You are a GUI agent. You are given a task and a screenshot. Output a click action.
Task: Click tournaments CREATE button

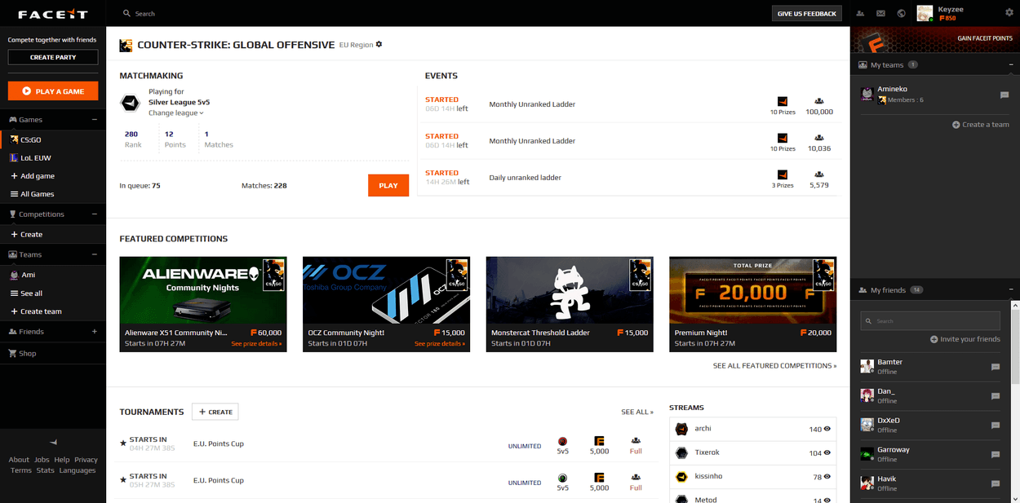click(215, 412)
